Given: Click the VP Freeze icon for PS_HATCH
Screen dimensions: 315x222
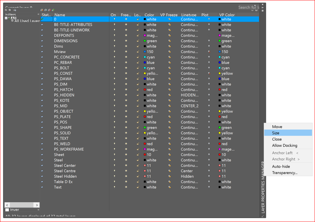Looking at the screenshot, I should point(170,90).
